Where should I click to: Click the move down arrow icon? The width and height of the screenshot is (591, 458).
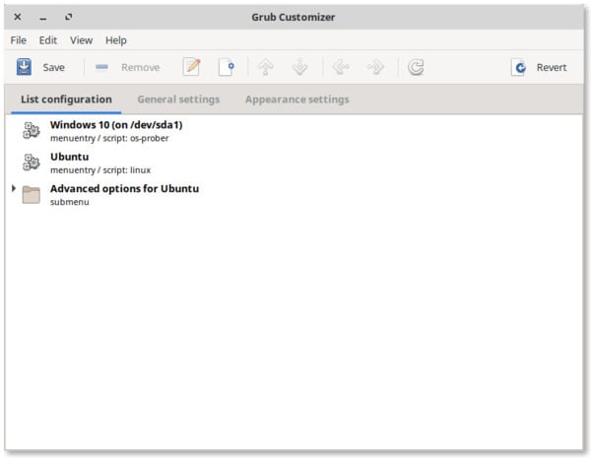click(x=300, y=67)
